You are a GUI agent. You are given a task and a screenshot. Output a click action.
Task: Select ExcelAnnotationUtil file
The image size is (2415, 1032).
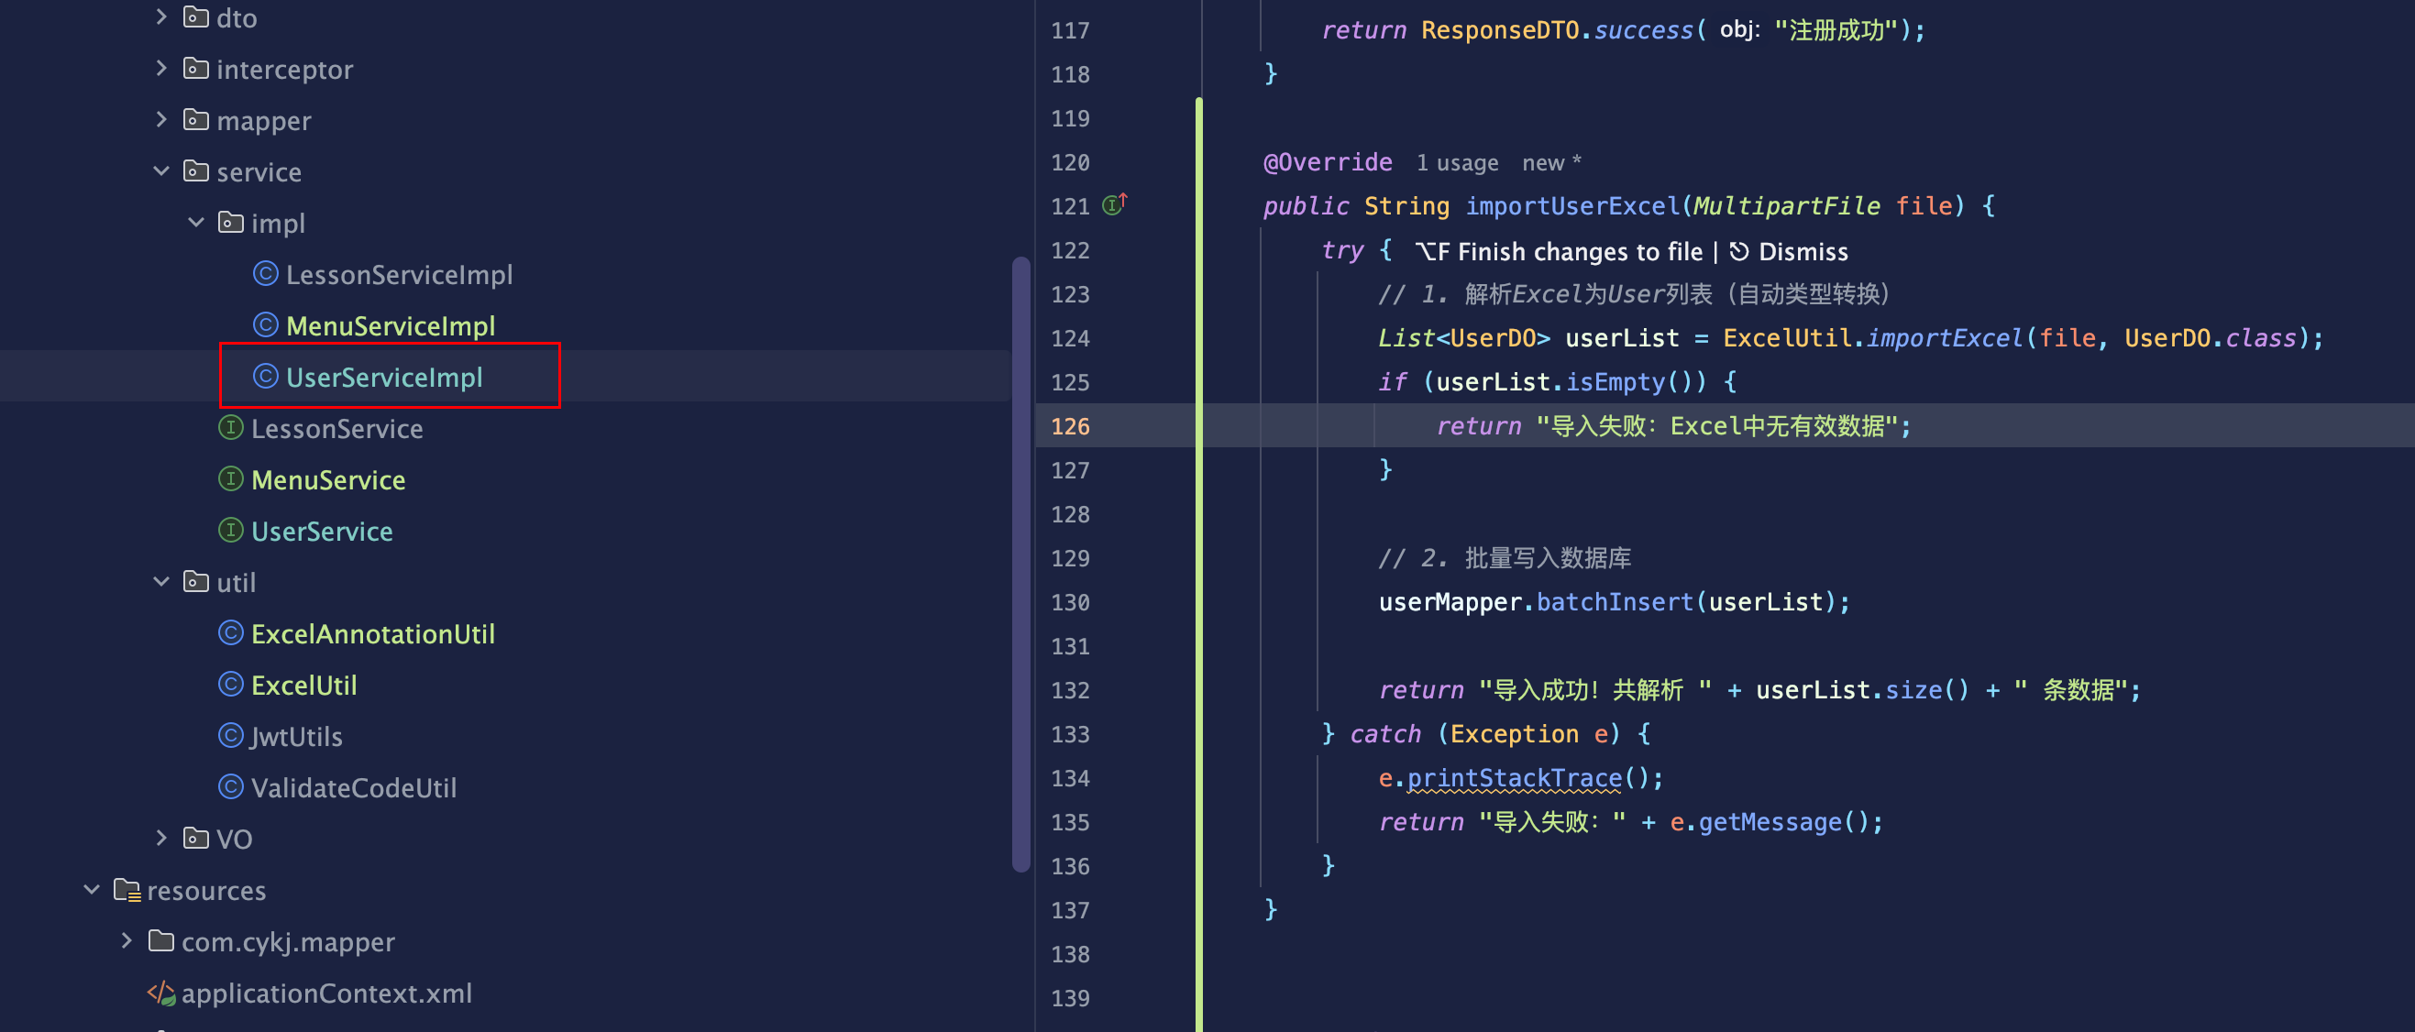tap(372, 633)
